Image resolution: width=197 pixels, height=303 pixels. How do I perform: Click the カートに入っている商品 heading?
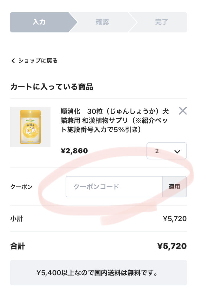click(52, 87)
